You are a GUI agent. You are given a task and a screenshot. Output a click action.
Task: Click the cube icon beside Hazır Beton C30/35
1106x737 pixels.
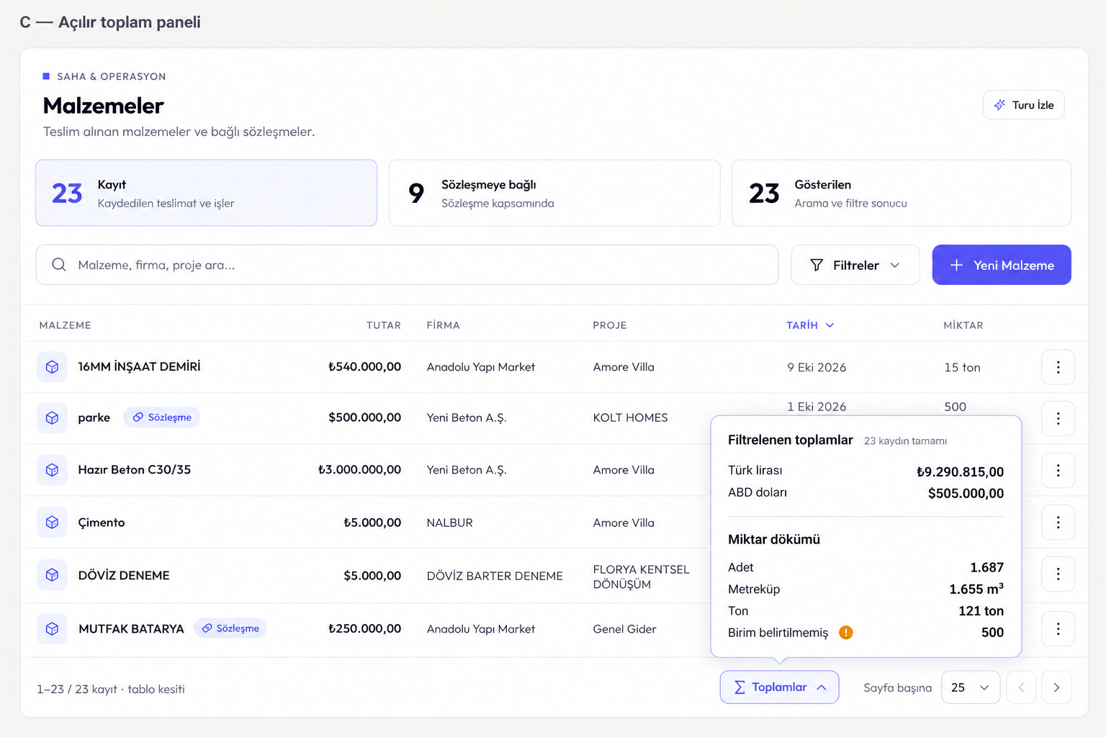(x=52, y=470)
